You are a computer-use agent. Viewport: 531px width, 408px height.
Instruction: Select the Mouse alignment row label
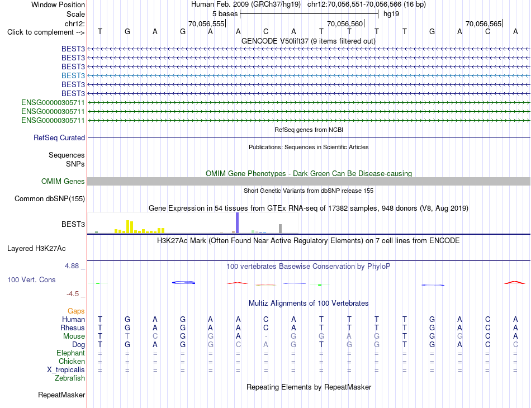pos(74,336)
